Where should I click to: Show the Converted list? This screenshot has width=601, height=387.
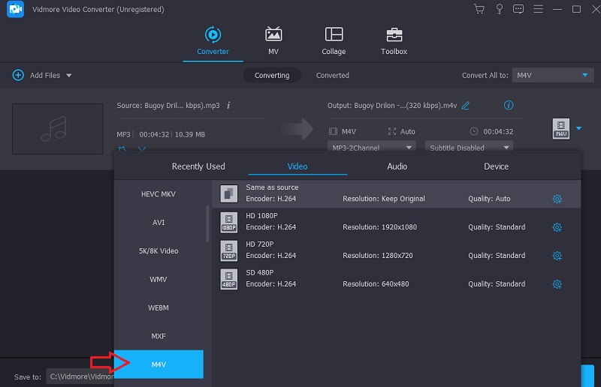coord(332,75)
